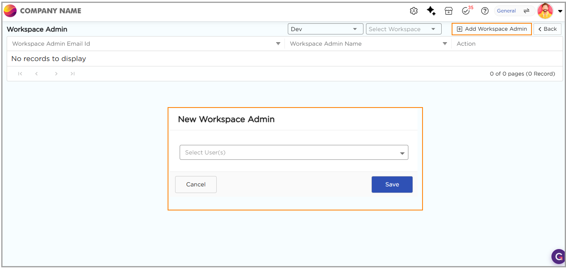Open the marketplace store icon
Screen dimensions: 566x269
pos(448,11)
